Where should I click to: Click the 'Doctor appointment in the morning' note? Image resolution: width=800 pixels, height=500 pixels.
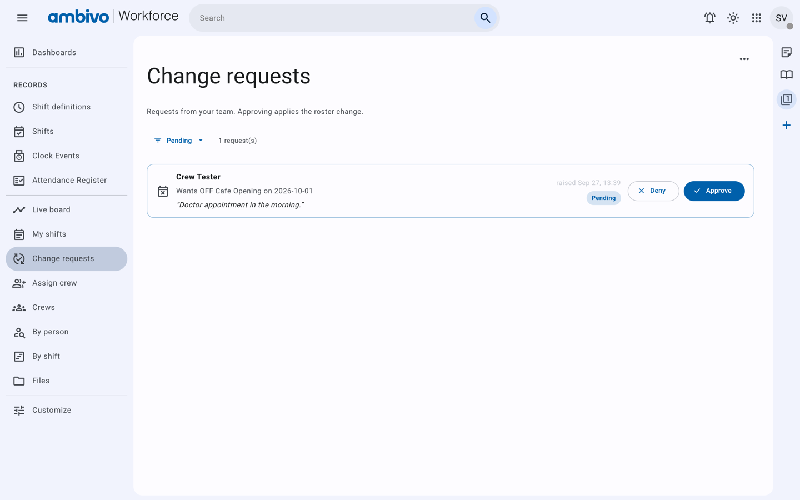[240, 204]
